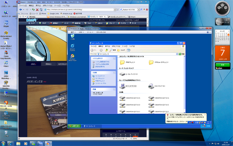Select the Shared Documents folder icon
233x146 pixels.
point(122,62)
